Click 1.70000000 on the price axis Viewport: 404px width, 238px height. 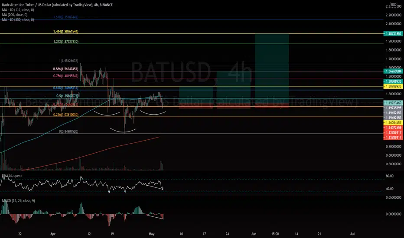(x=394, y=59)
